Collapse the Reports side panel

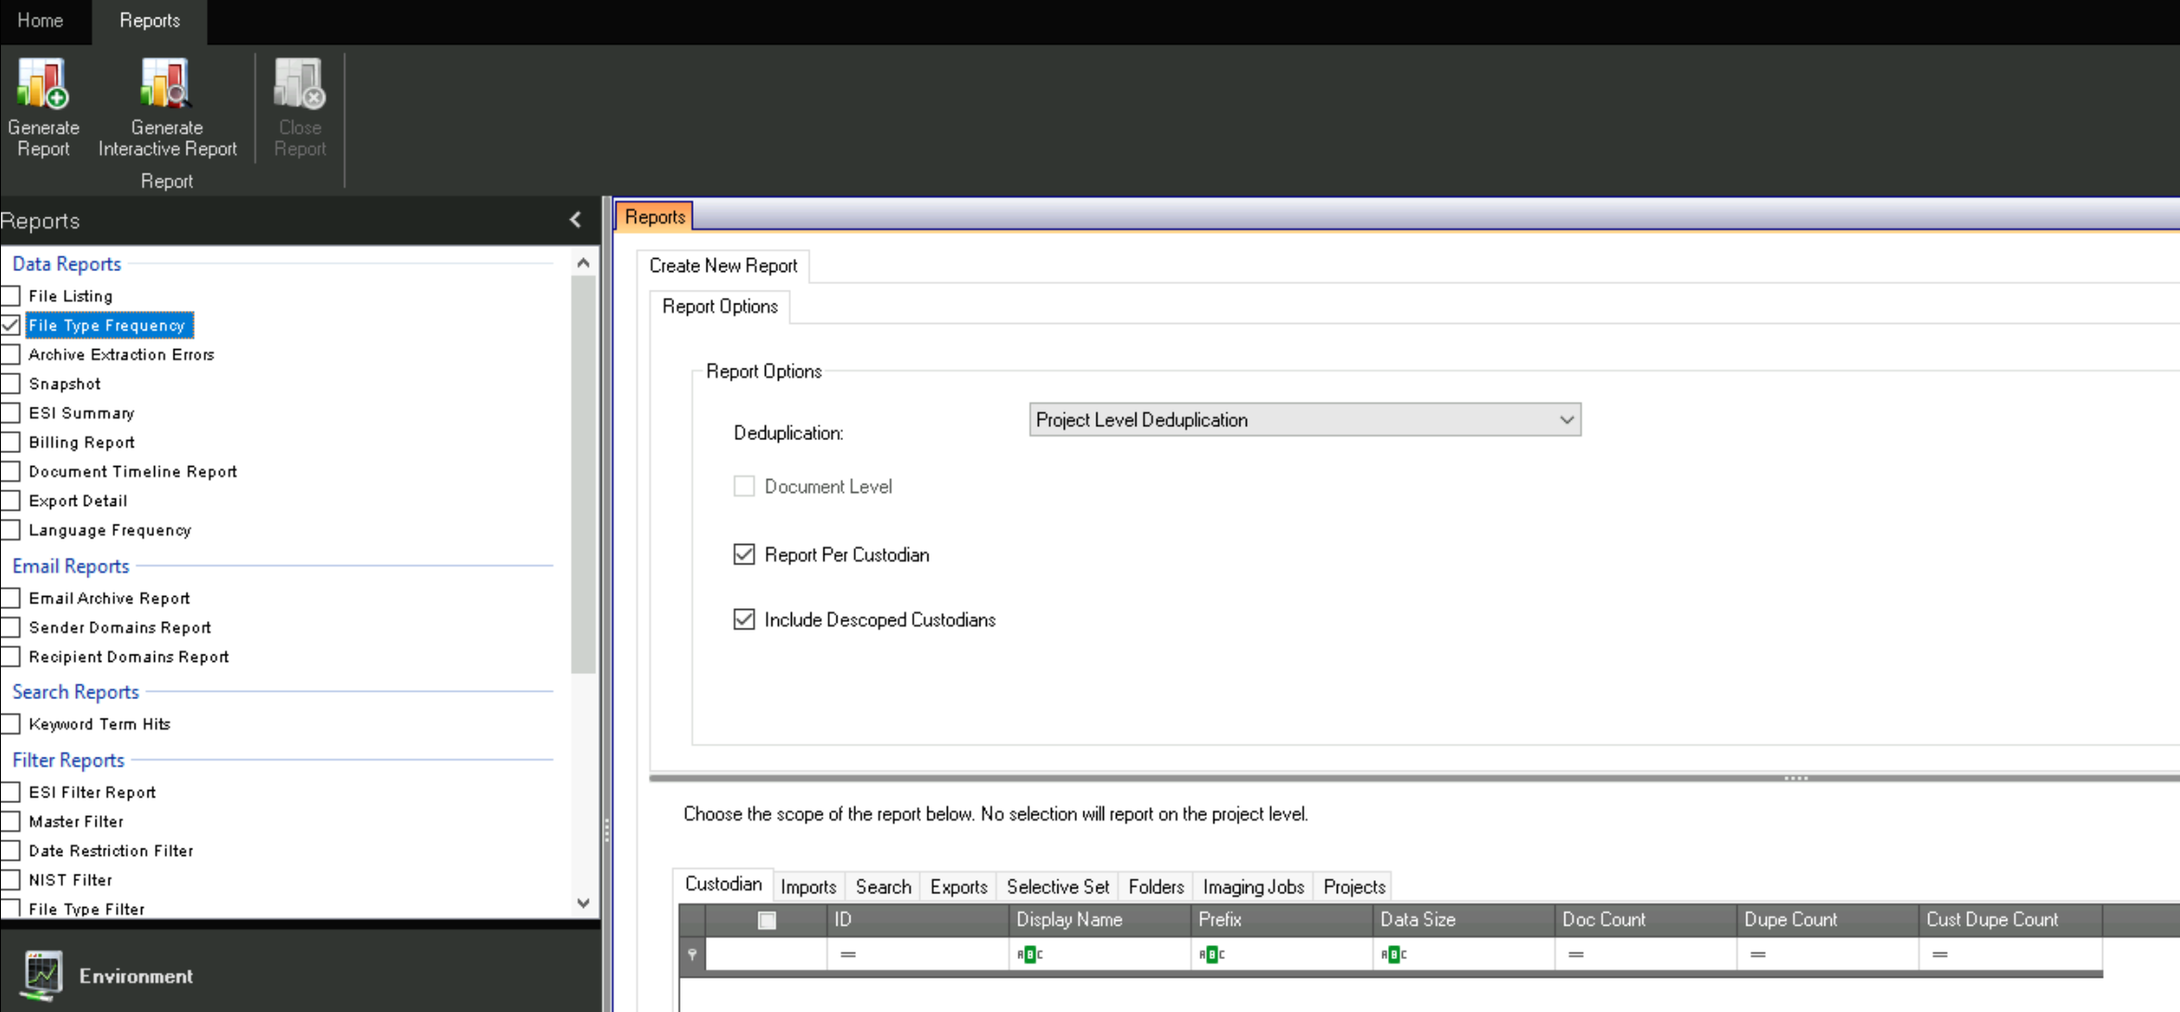click(x=576, y=220)
